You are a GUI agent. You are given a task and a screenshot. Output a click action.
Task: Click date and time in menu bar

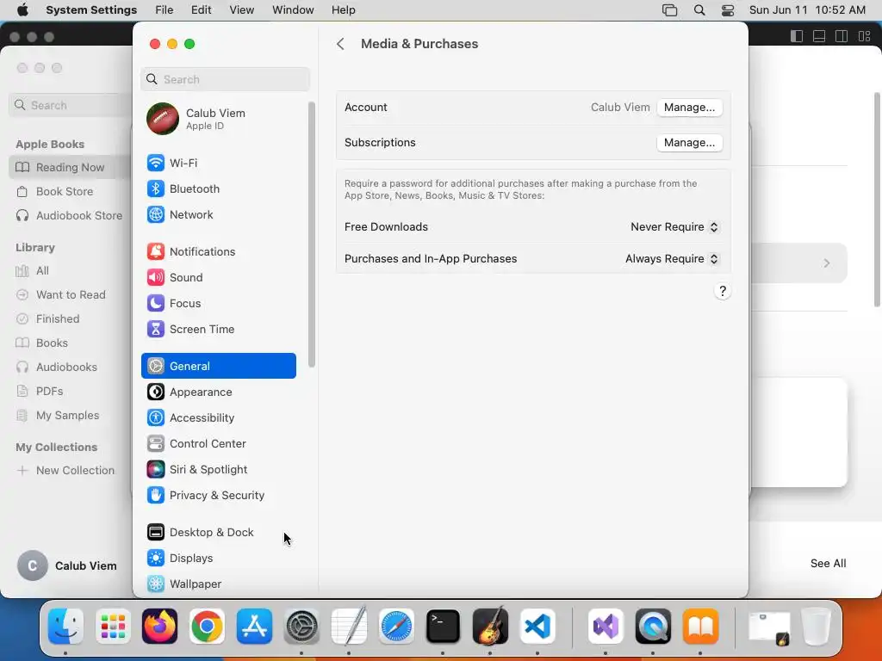[x=807, y=10]
